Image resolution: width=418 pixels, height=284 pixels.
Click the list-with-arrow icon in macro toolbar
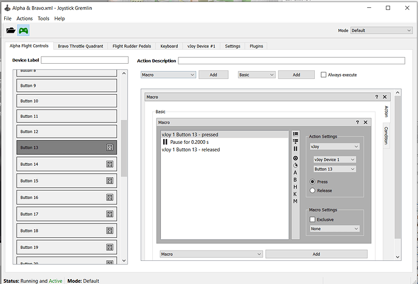click(295, 141)
